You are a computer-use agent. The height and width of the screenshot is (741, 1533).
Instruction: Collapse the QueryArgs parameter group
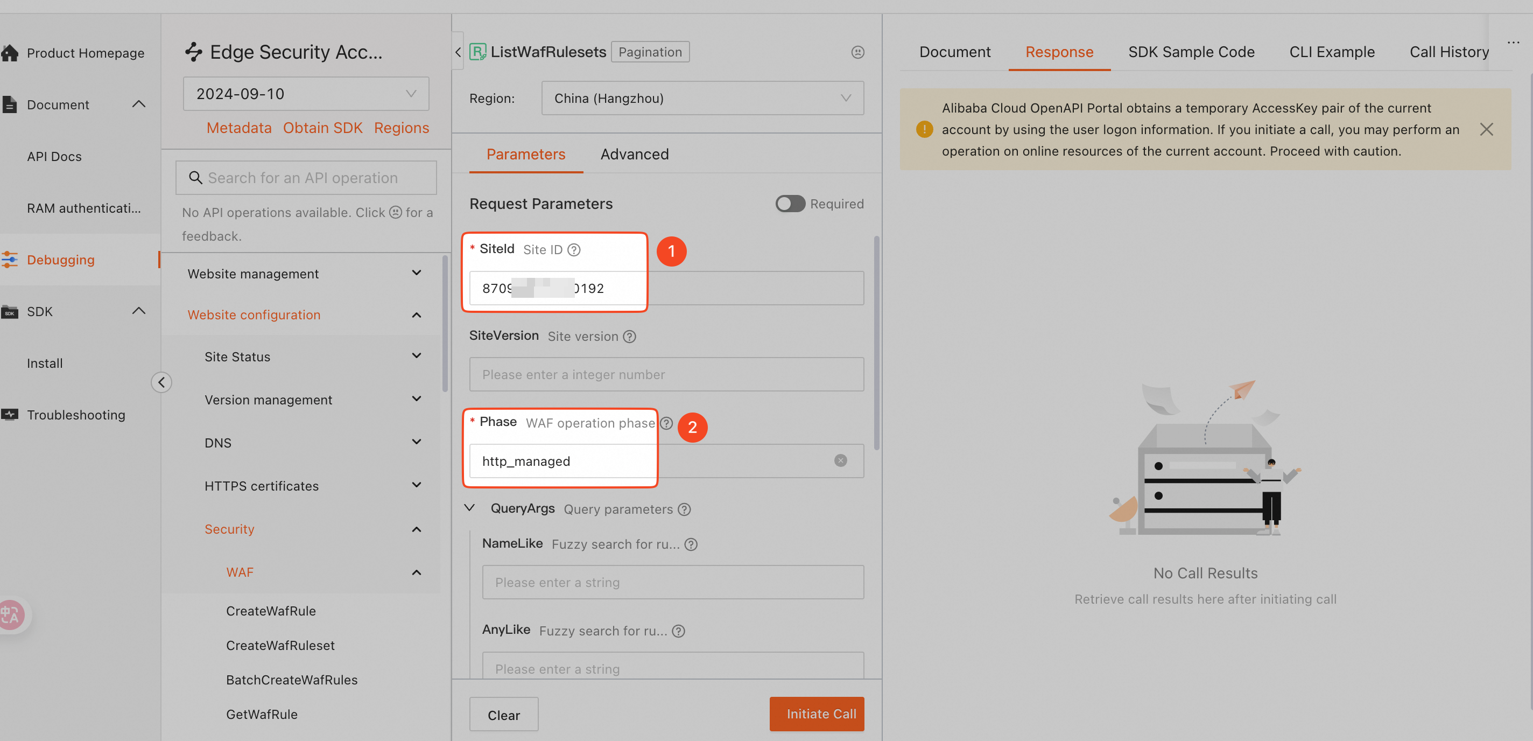(469, 508)
